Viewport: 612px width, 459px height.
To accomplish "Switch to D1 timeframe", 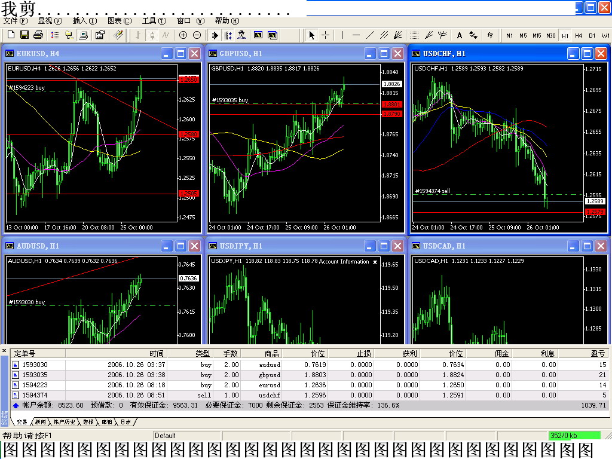I will [592, 35].
